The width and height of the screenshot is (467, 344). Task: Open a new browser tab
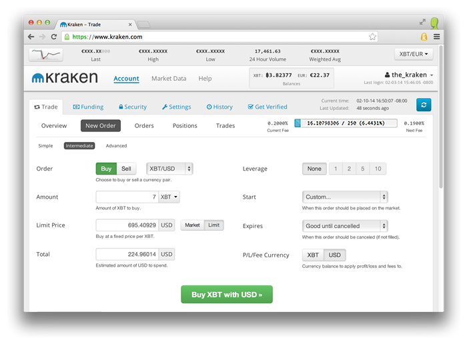coord(144,25)
